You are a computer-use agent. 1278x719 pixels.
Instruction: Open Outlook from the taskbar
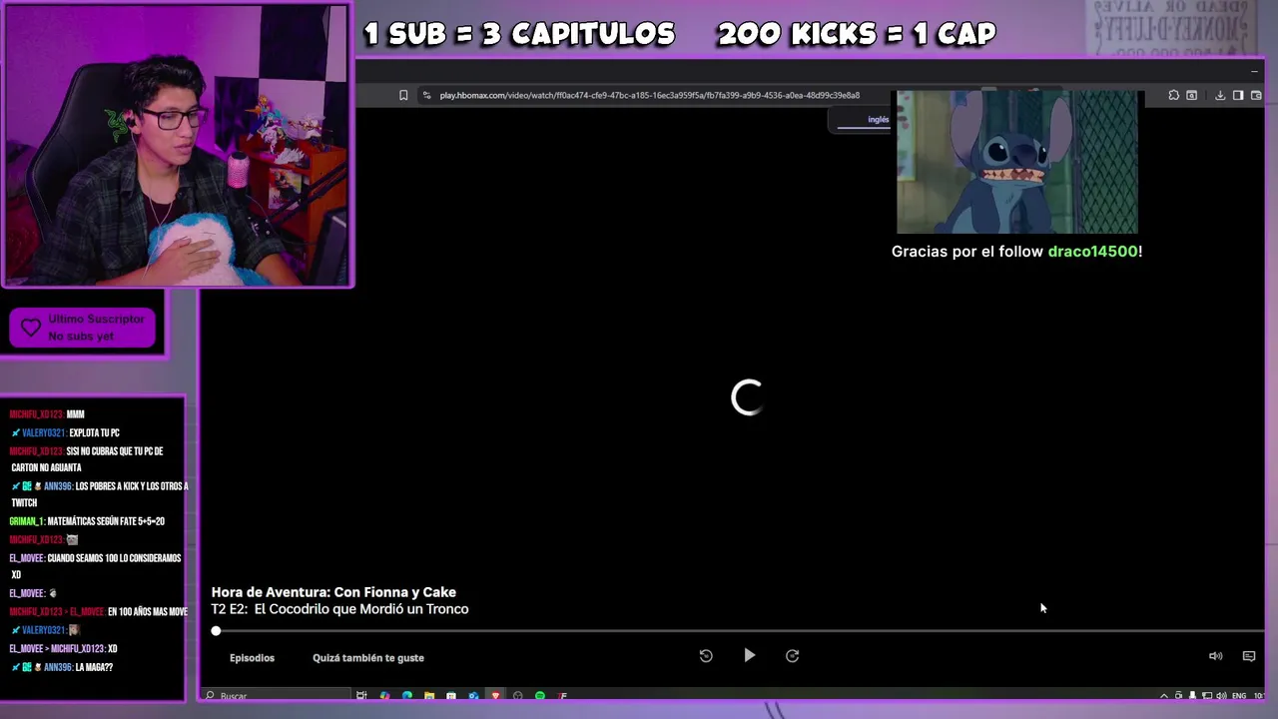pos(473,695)
